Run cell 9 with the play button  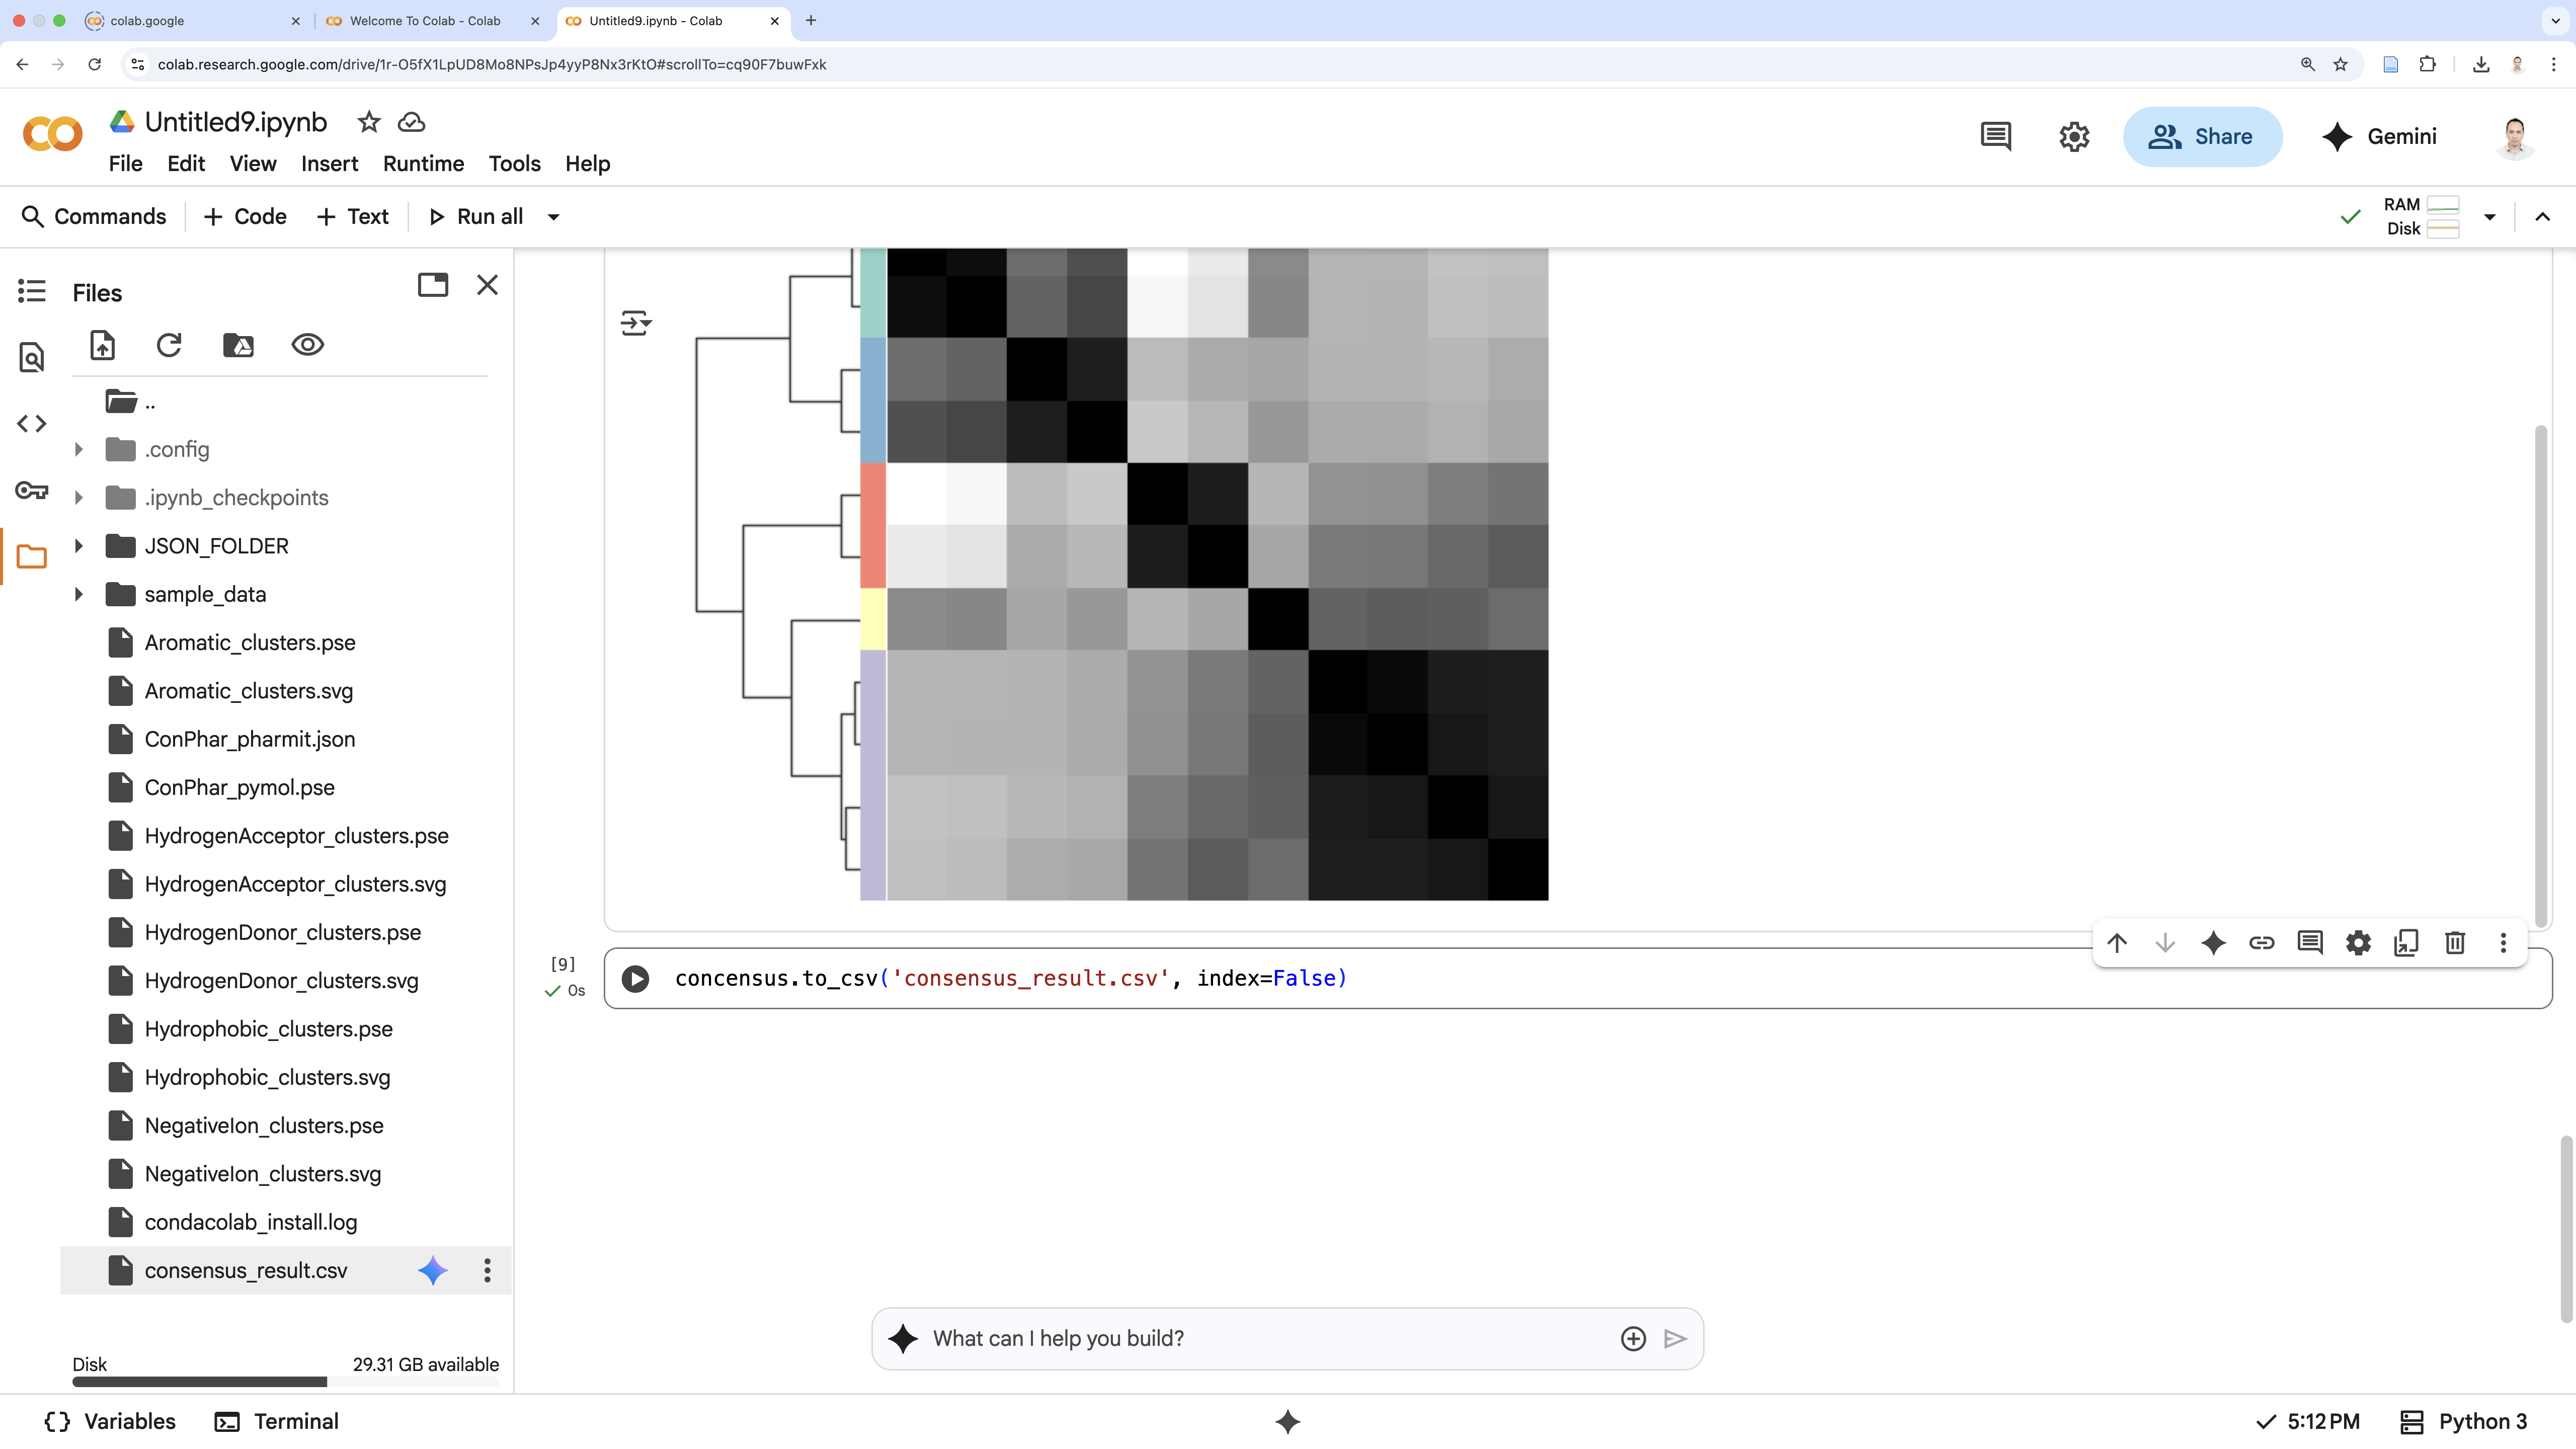(635, 978)
